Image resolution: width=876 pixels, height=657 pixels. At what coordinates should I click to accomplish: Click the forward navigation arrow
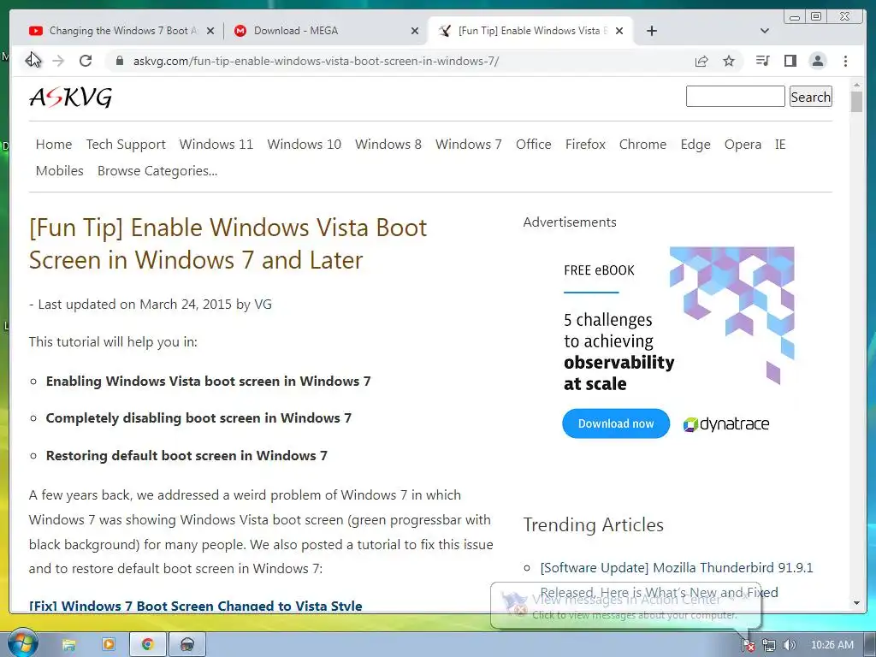pos(58,61)
